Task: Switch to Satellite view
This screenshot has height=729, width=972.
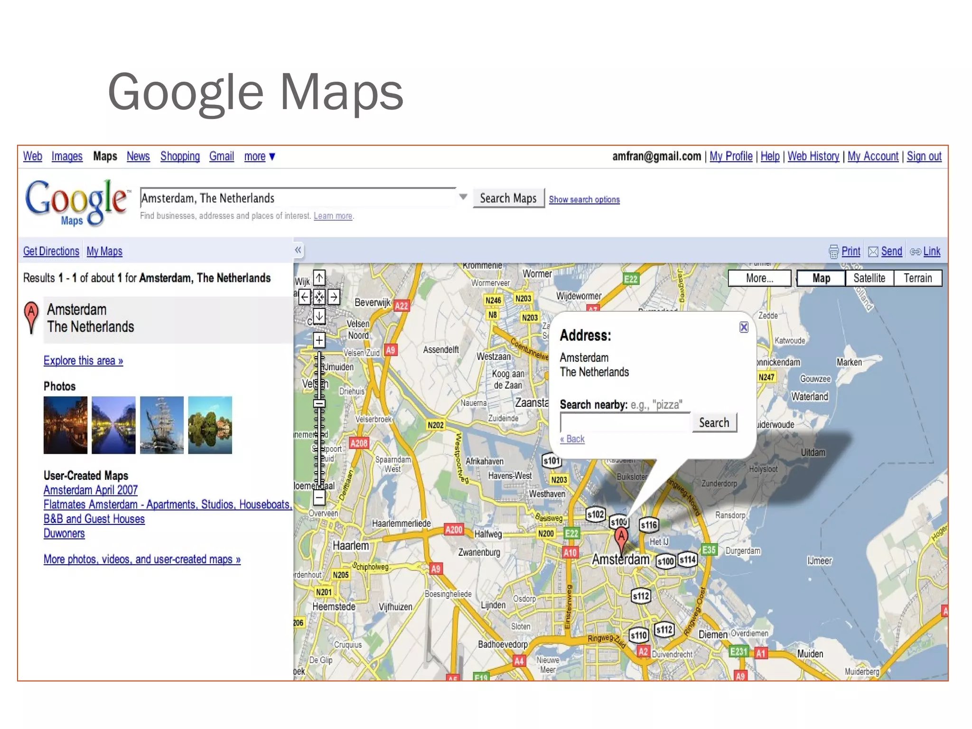Action: point(869,278)
